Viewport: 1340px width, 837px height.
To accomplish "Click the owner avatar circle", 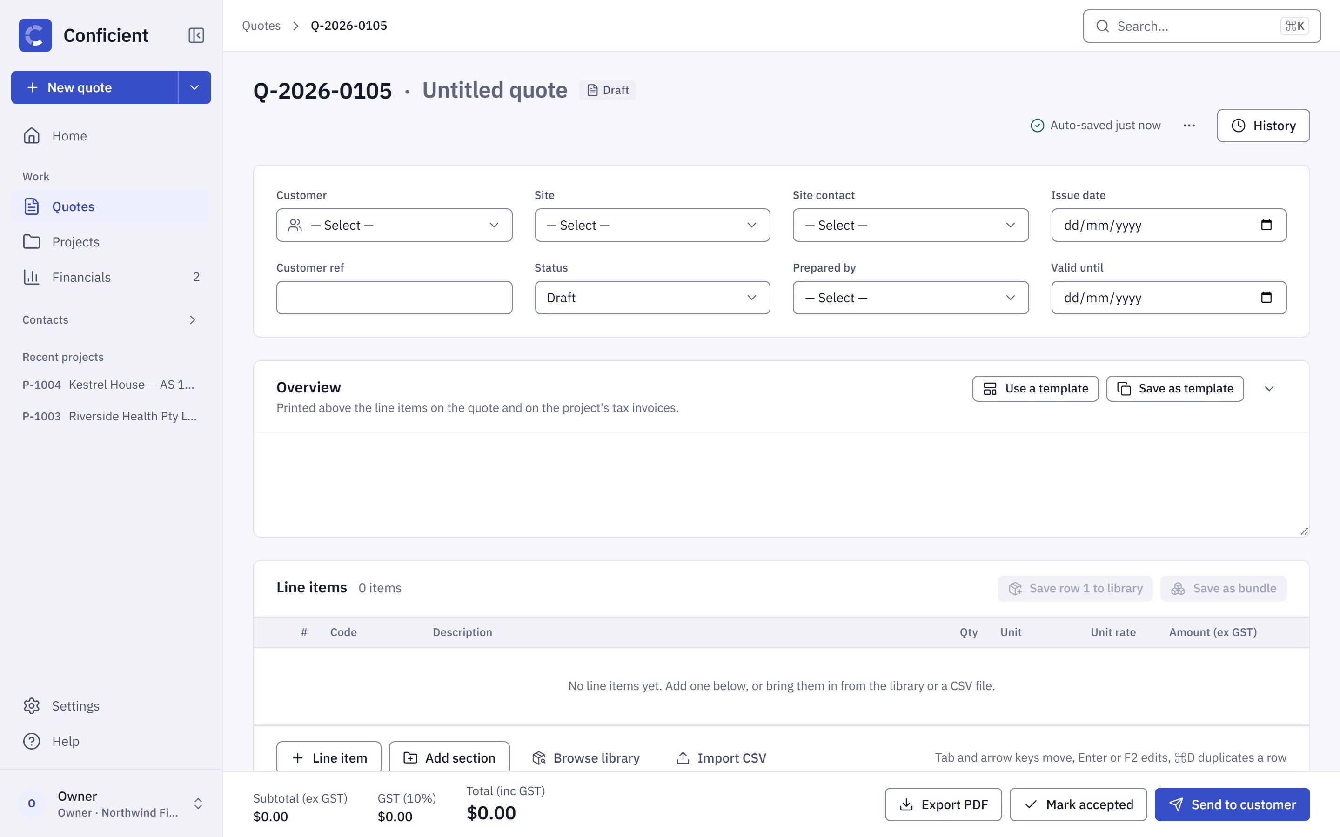I will tap(32, 803).
